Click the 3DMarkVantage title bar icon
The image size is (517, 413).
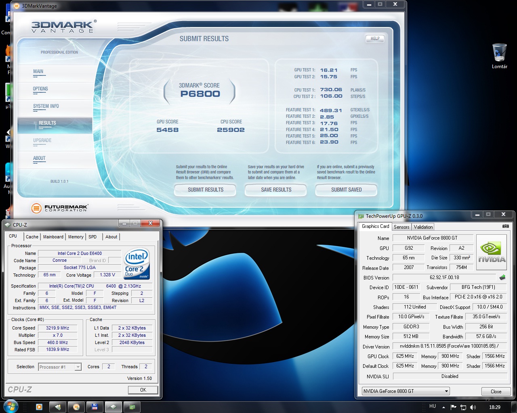point(17,6)
